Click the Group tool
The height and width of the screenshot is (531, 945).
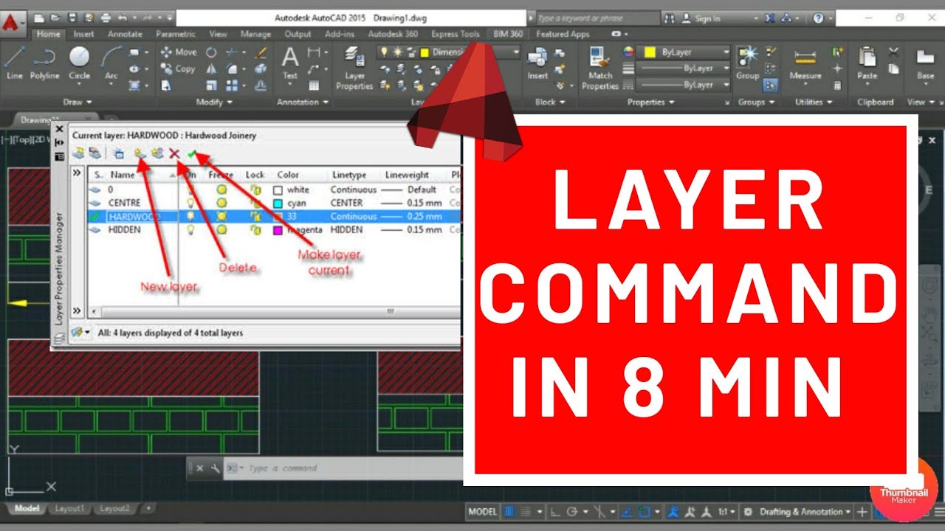pos(747,63)
